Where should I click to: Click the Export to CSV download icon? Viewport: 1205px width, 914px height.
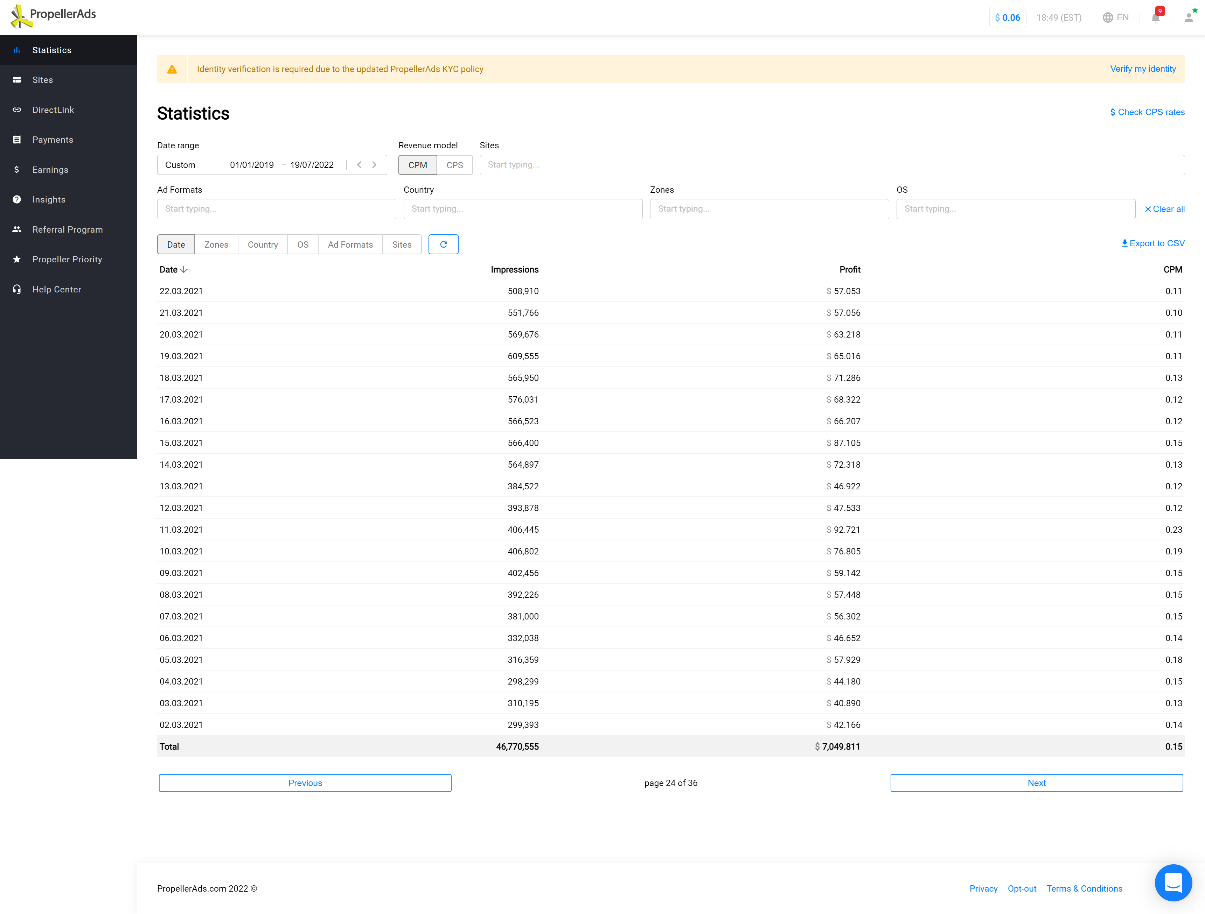(1124, 243)
